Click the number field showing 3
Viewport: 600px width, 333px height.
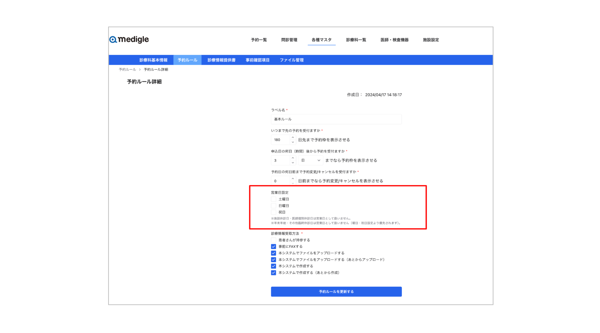281,160
